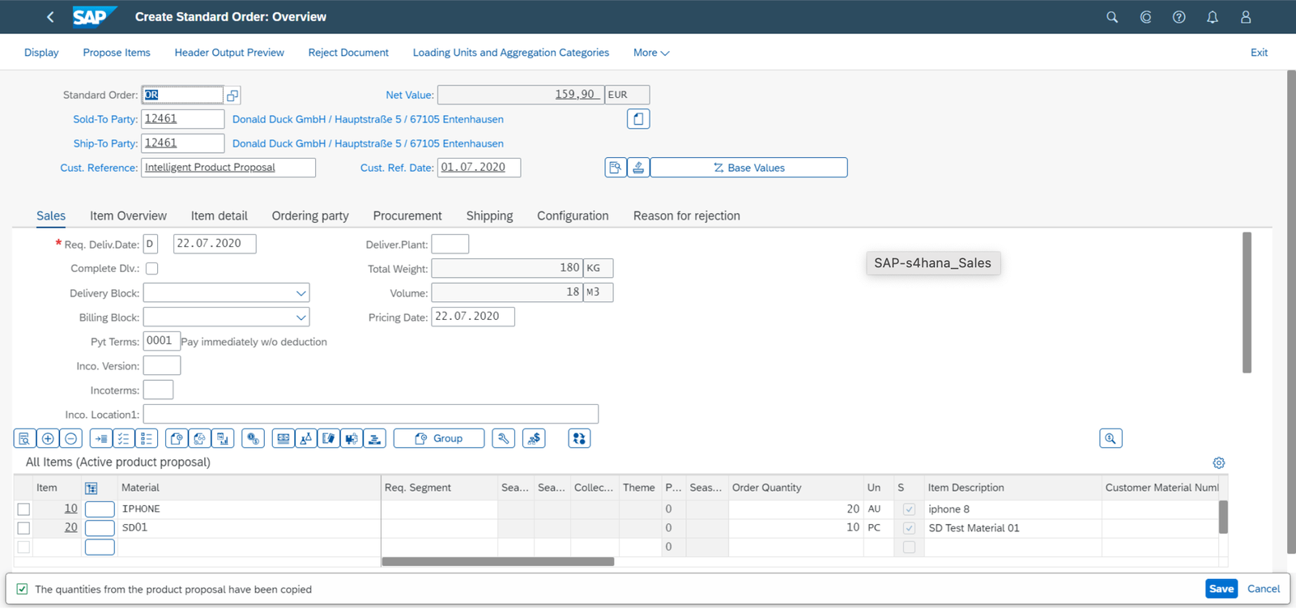Open table settings gear icon
The height and width of the screenshot is (609, 1296).
tap(1219, 463)
